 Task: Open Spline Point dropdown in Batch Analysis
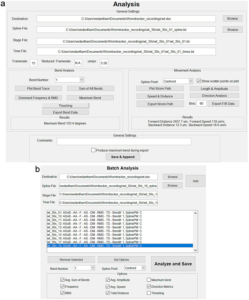135,268
